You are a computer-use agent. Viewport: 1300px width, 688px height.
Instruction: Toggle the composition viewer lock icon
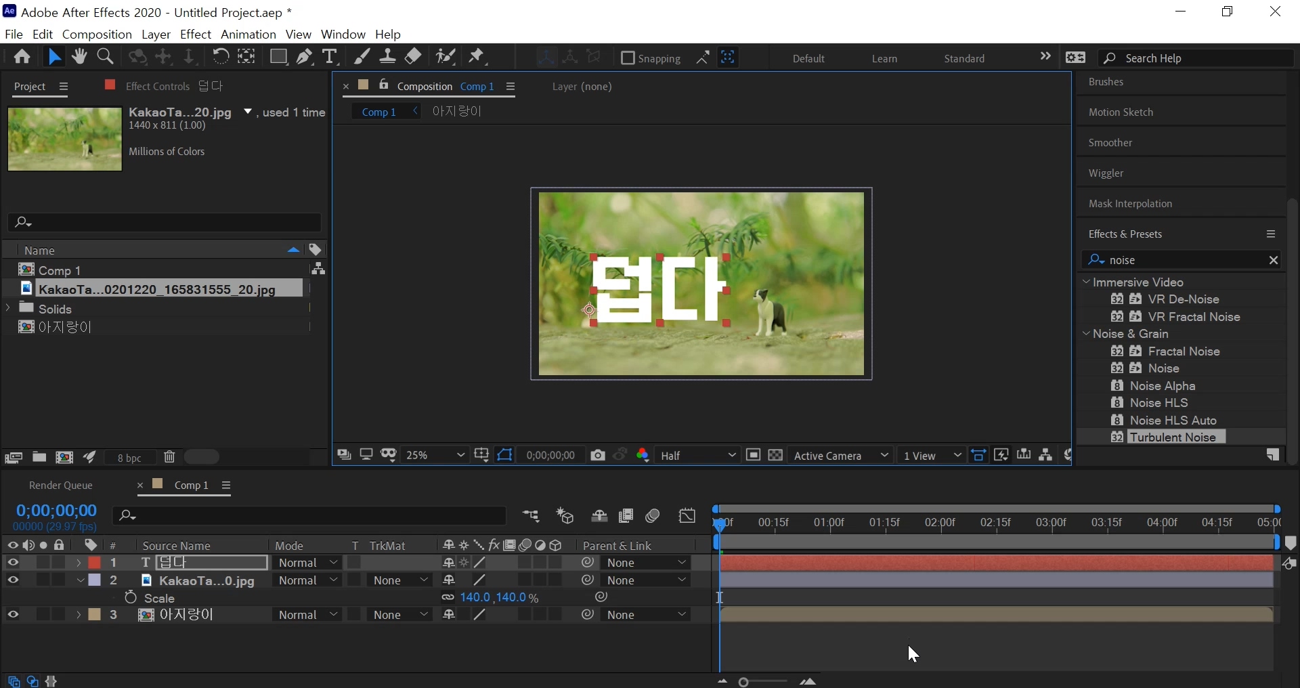tap(384, 85)
